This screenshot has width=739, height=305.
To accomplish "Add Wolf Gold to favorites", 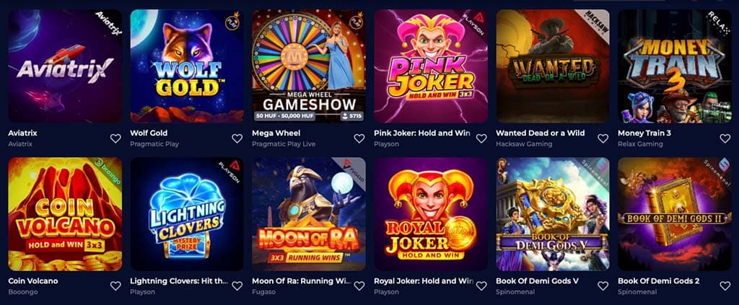I will tap(237, 138).
